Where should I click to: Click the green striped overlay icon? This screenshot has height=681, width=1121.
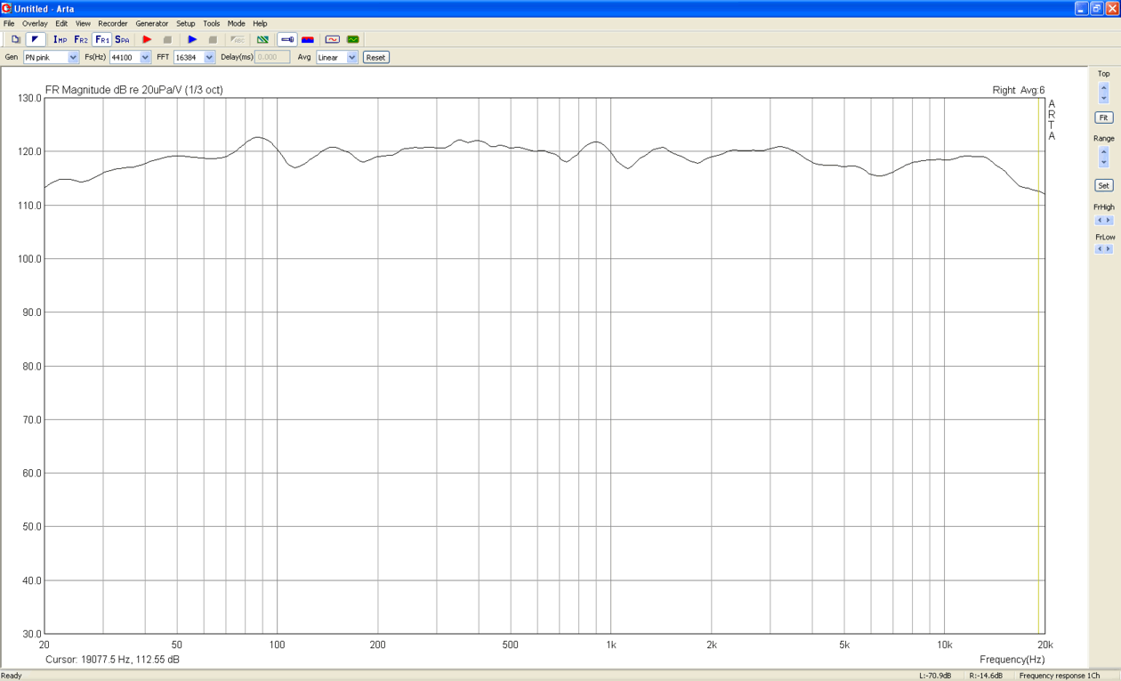pos(262,39)
